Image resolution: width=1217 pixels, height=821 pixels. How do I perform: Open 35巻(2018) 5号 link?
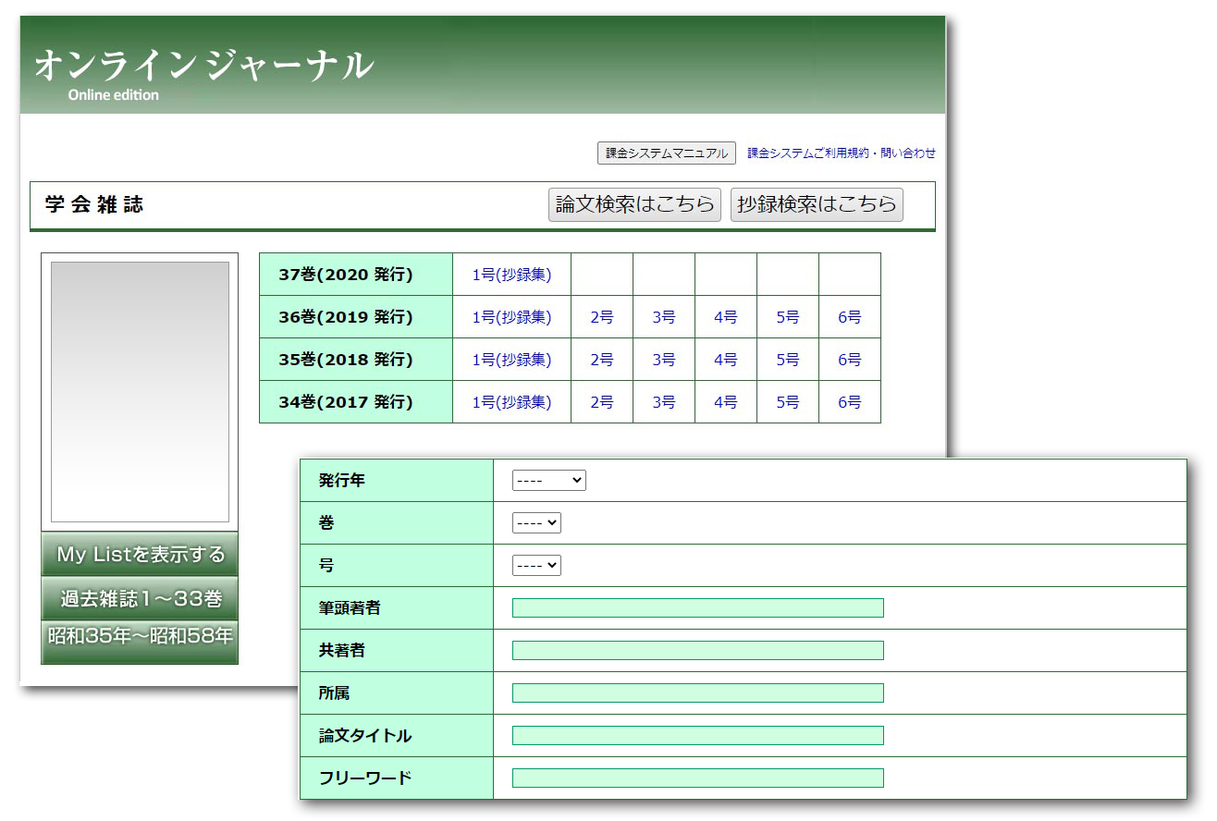[x=788, y=360]
